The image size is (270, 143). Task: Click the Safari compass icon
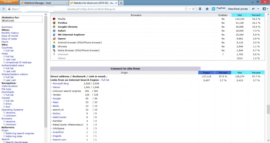[x=54, y=31]
